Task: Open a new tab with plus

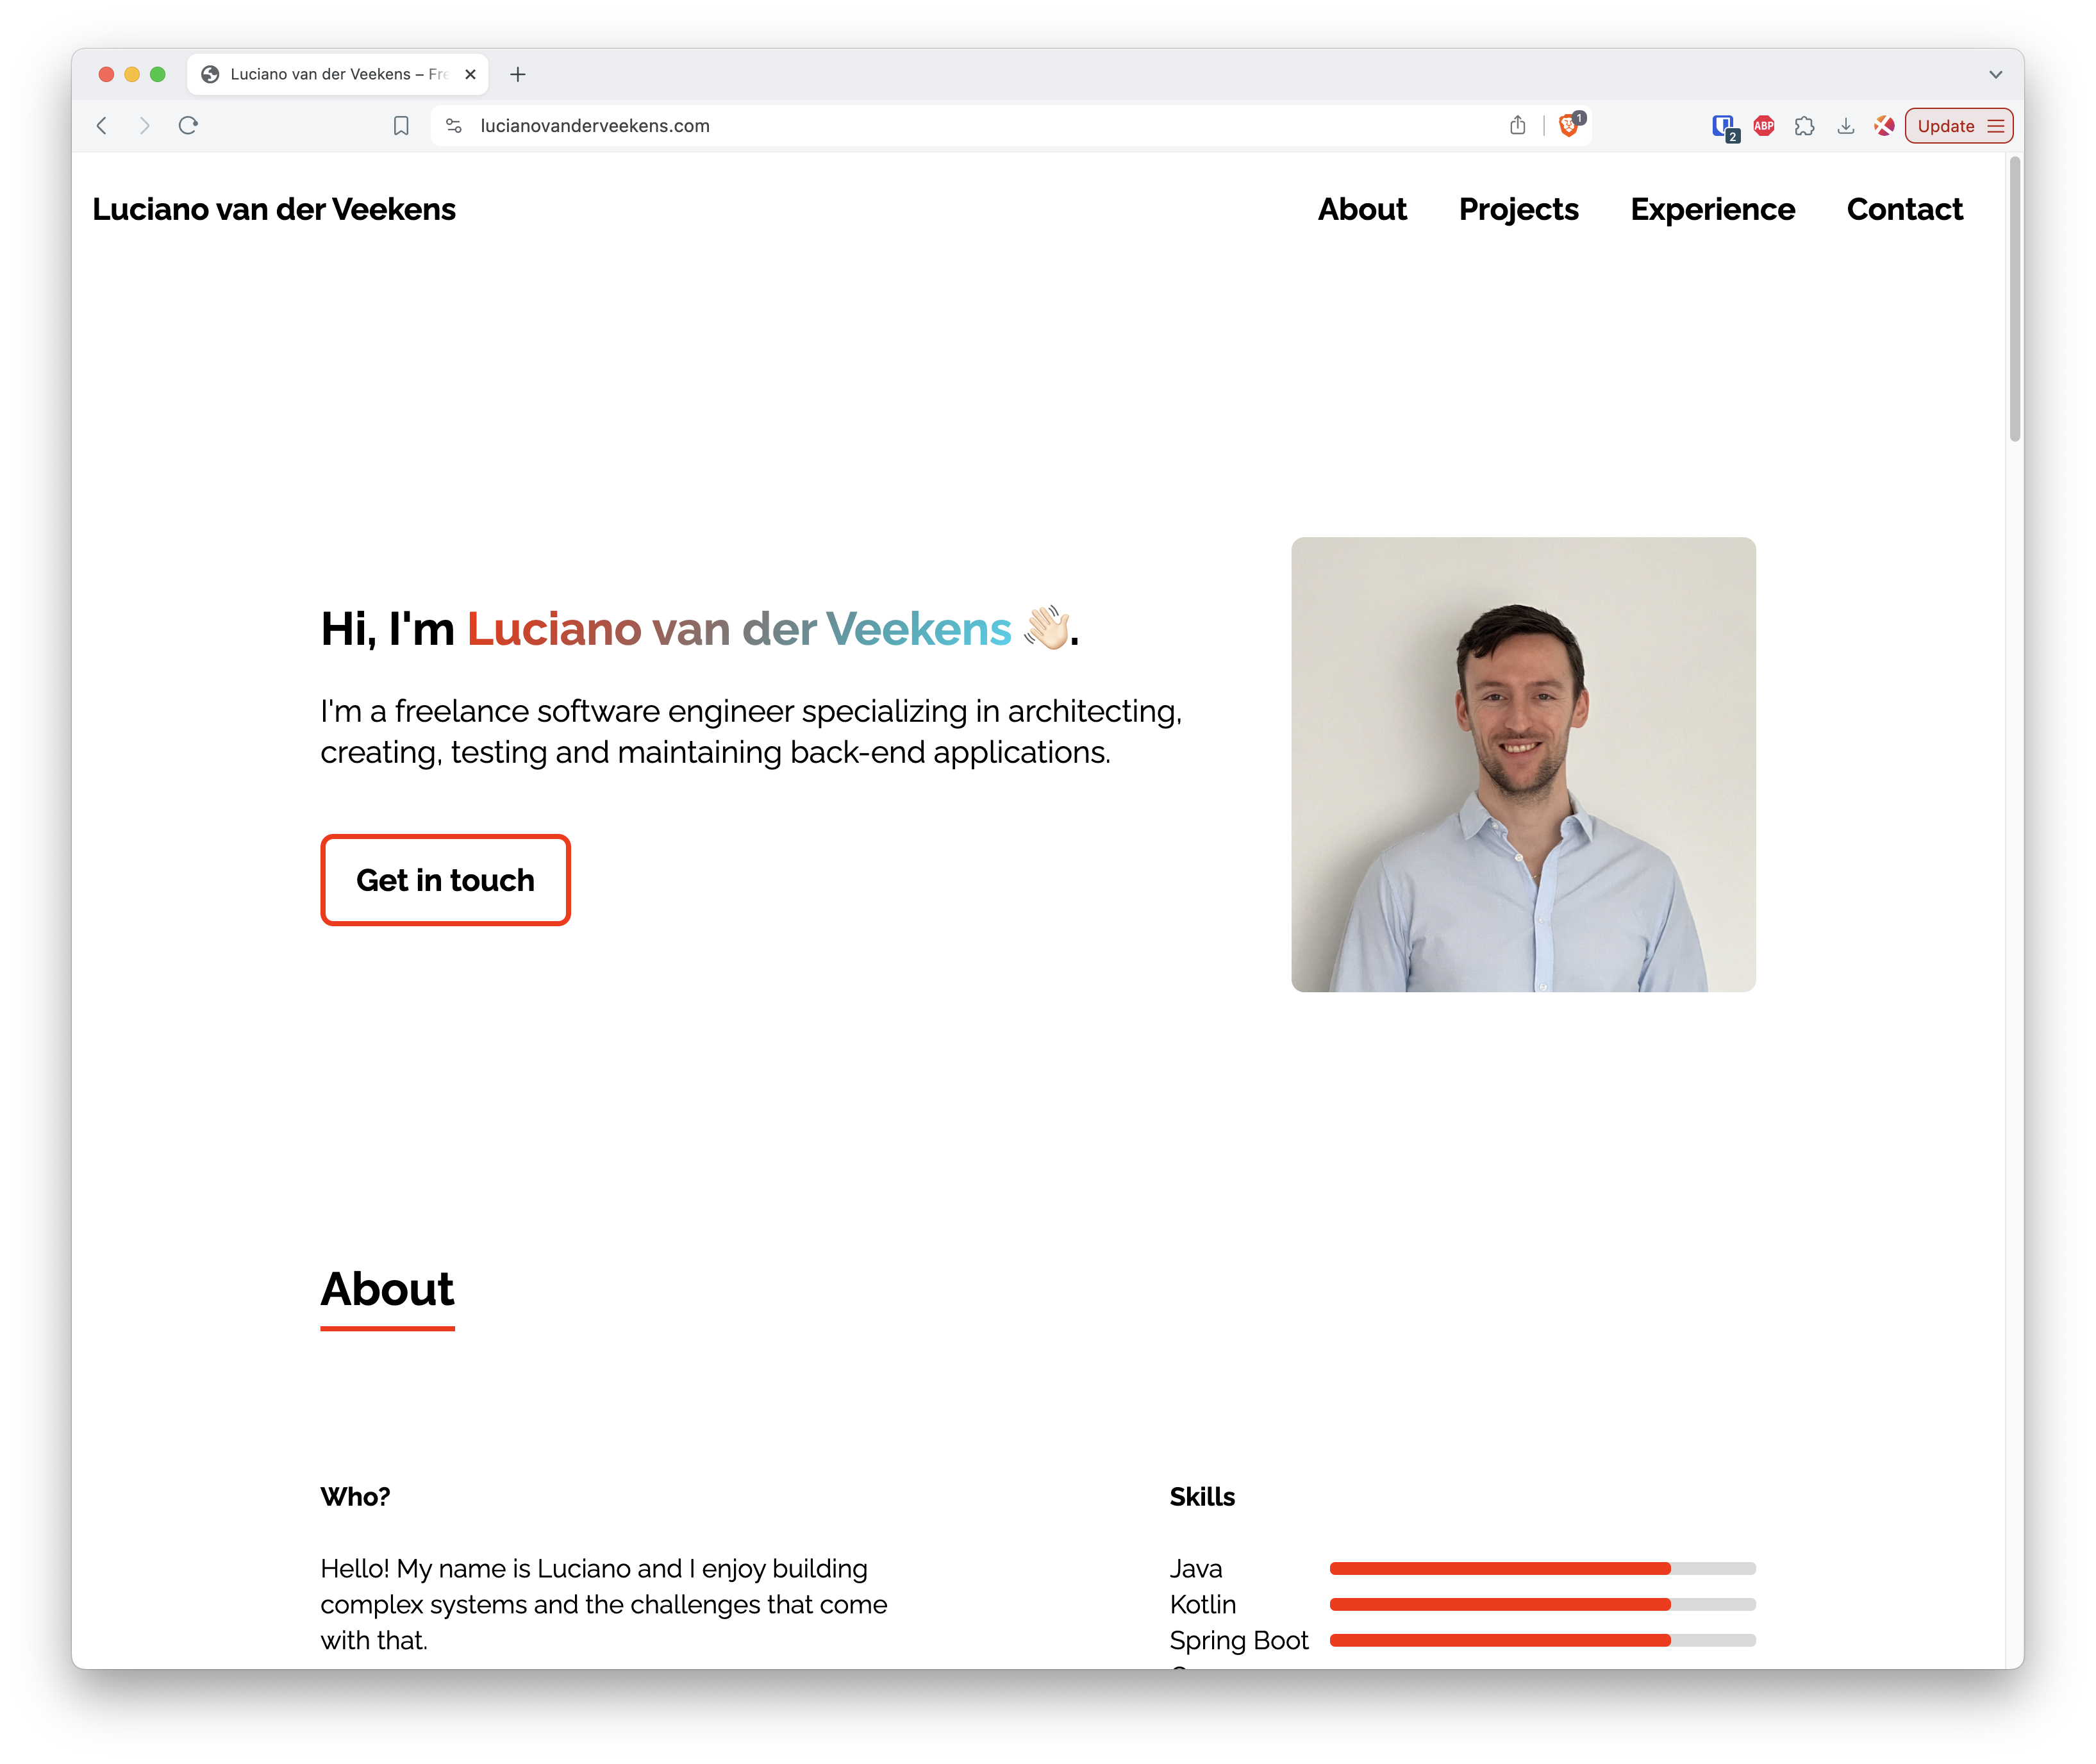Action: coord(518,74)
